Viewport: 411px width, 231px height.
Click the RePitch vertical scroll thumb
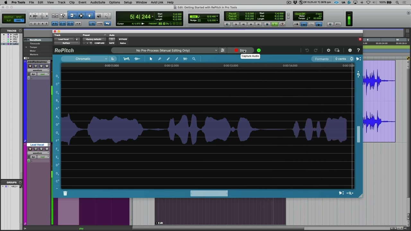(358, 134)
